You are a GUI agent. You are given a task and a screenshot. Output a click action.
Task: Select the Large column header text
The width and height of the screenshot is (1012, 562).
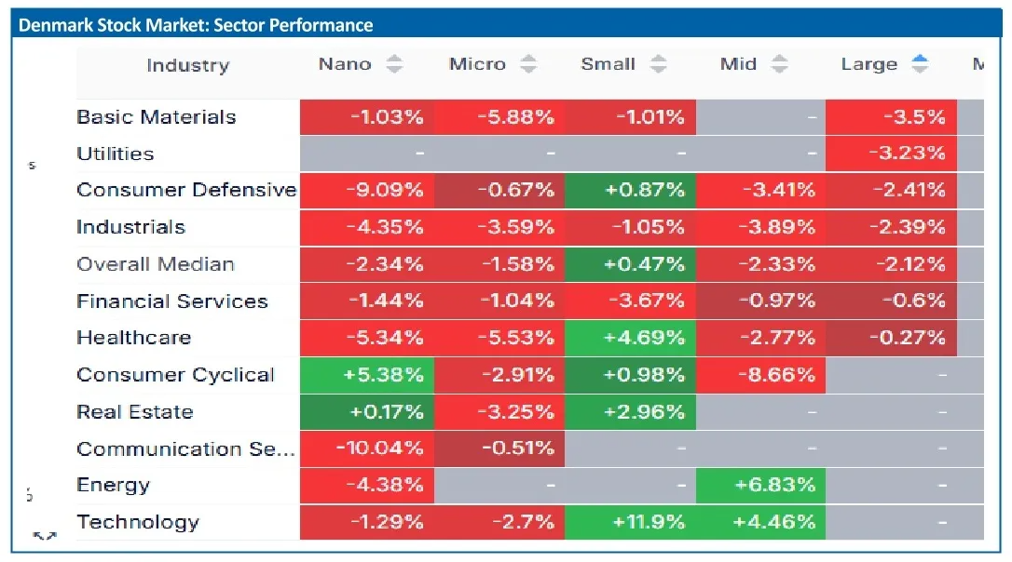[868, 64]
